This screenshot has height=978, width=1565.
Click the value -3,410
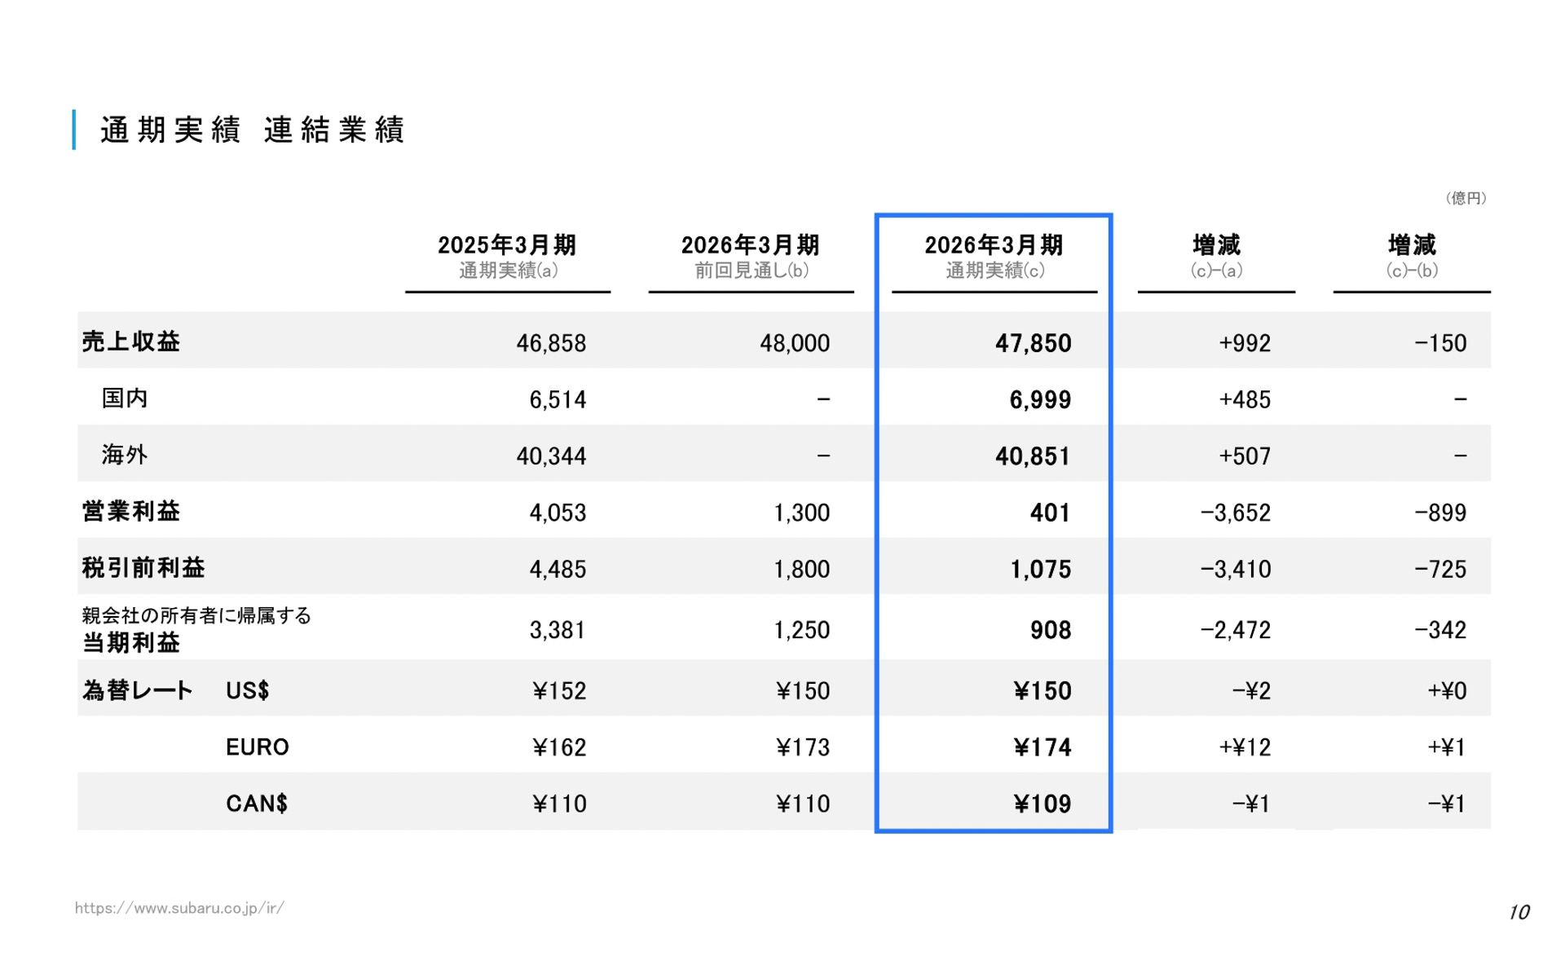tap(1236, 569)
